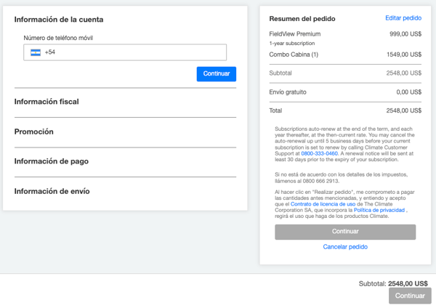Select the 999,00 US$ price
Screen dimensions: 436x308
click(405, 34)
